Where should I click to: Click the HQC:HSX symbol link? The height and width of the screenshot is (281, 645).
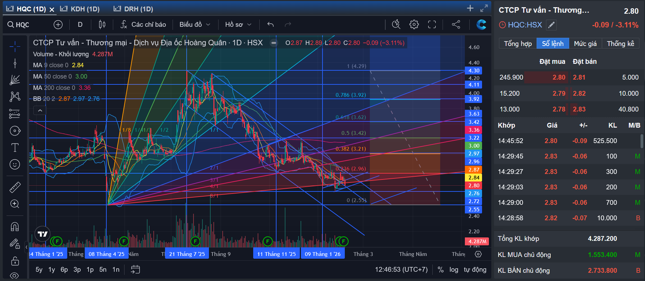[x=525, y=25]
